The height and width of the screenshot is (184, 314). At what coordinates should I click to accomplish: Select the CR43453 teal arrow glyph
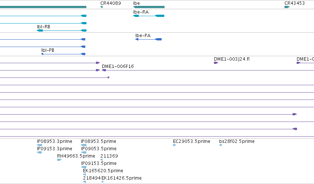pos(287,7)
